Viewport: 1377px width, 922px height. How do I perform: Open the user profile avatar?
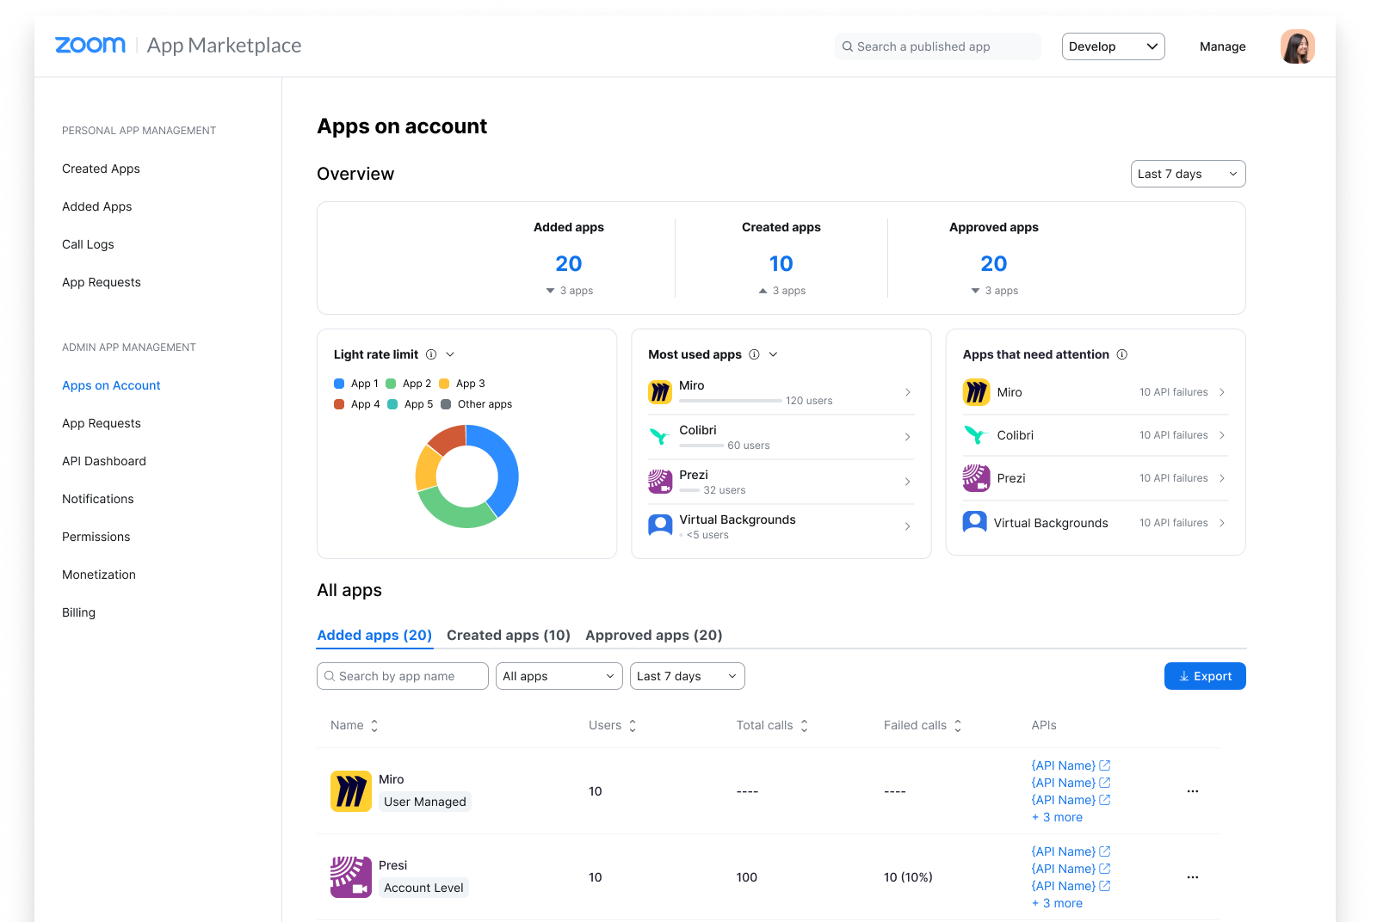1297,46
